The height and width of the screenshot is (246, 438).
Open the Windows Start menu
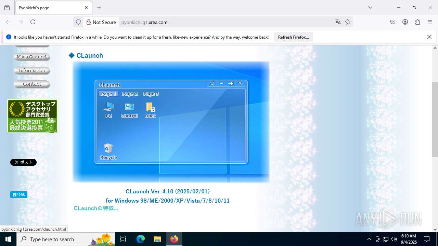click(x=8, y=239)
